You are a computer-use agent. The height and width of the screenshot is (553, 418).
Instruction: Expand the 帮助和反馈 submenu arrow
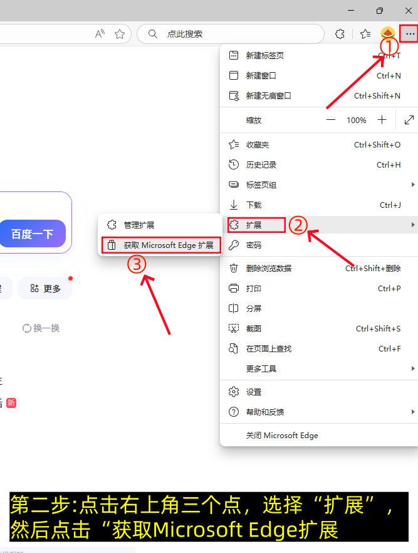[413, 412]
